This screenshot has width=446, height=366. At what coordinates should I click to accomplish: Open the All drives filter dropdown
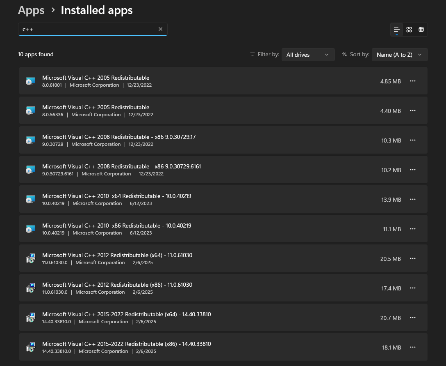tap(308, 55)
